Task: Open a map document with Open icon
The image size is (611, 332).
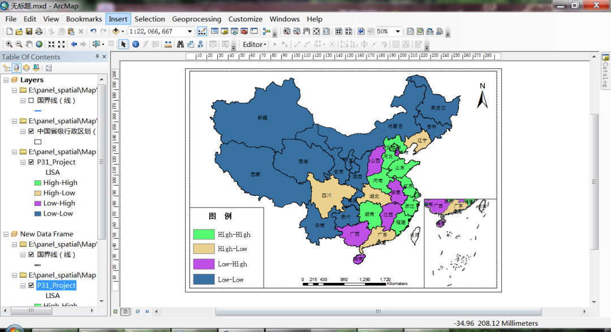Action: [x=19, y=32]
